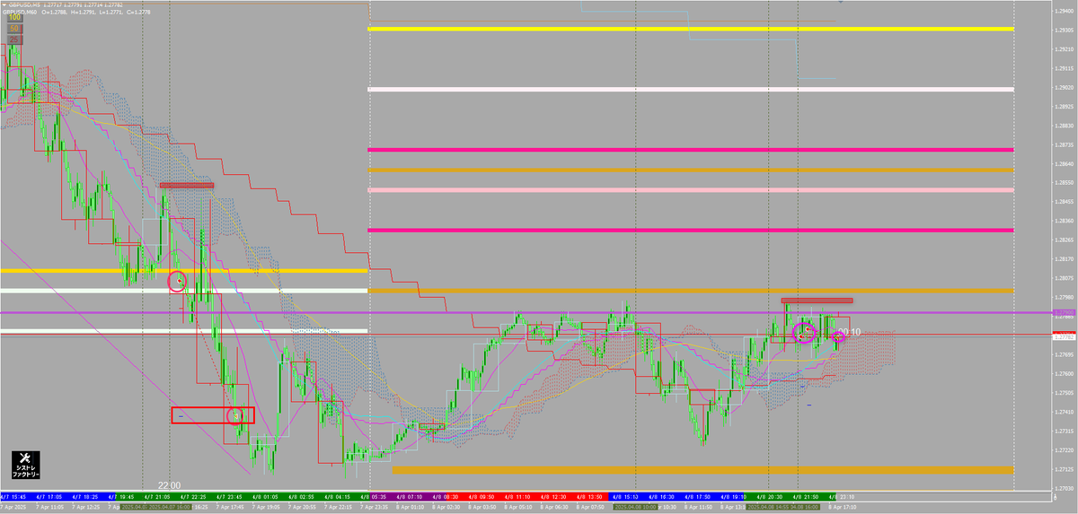
Task: Click the 4/8 13:50 session label
Action: pyautogui.click(x=591, y=496)
